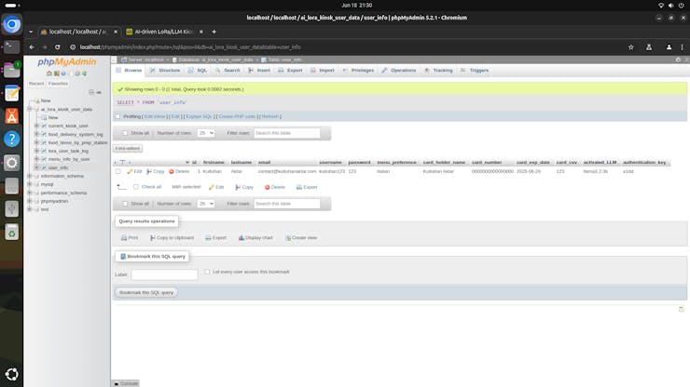This screenshot has width=690, height=387.
Task: Click the collapse-all icon above the database tree
Action: tap(91, 92)
